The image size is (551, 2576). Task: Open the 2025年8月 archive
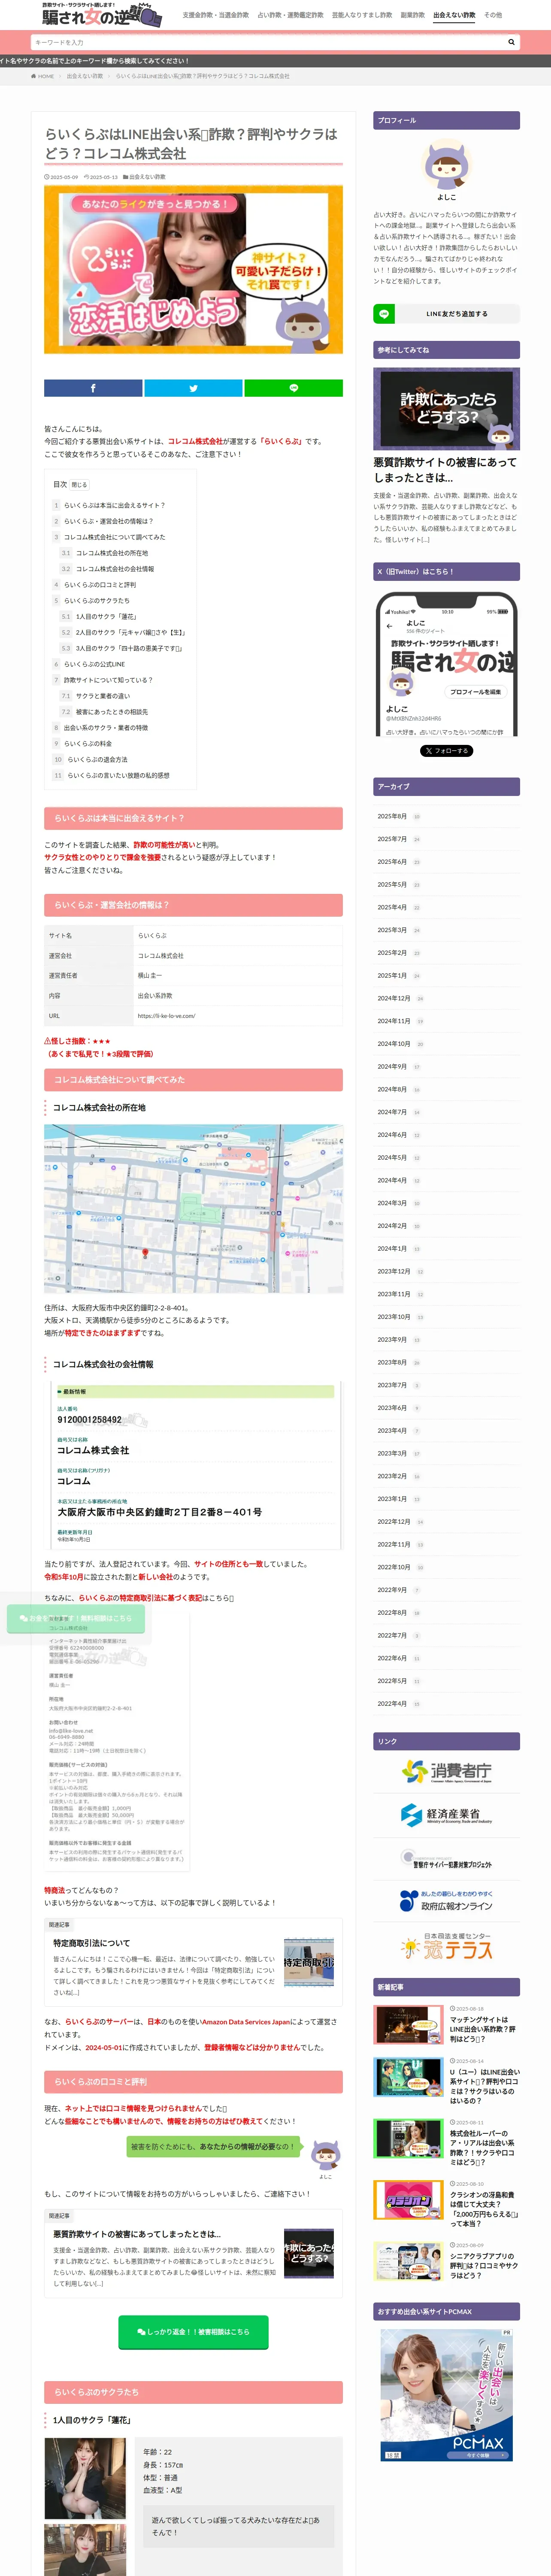(392, 816)
